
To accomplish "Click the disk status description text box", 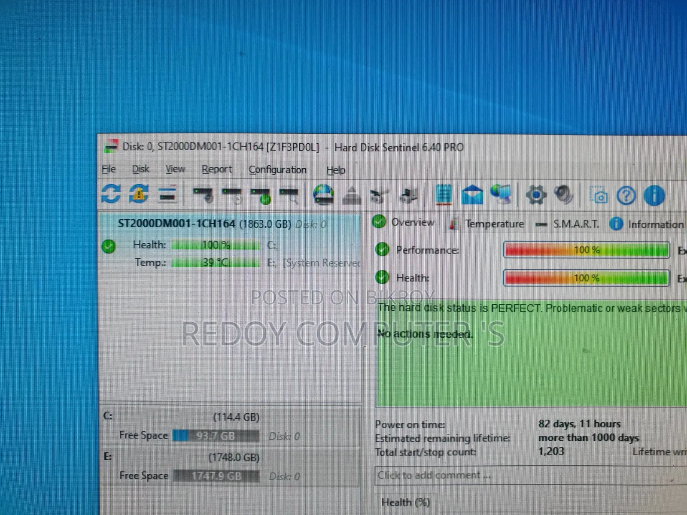I will tap(532, 353).
